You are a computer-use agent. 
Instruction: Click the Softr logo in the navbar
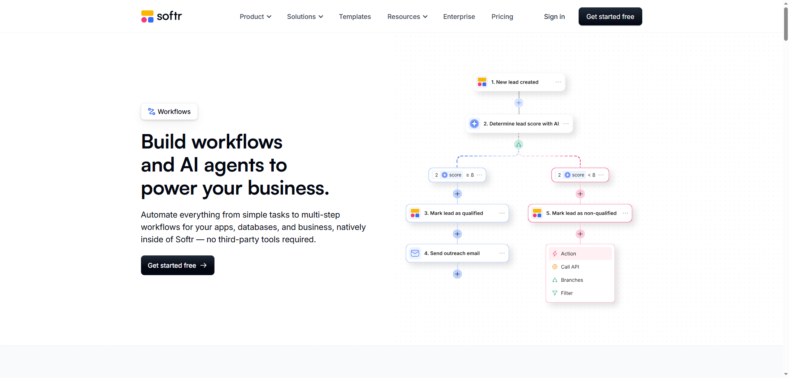(161, 16)
